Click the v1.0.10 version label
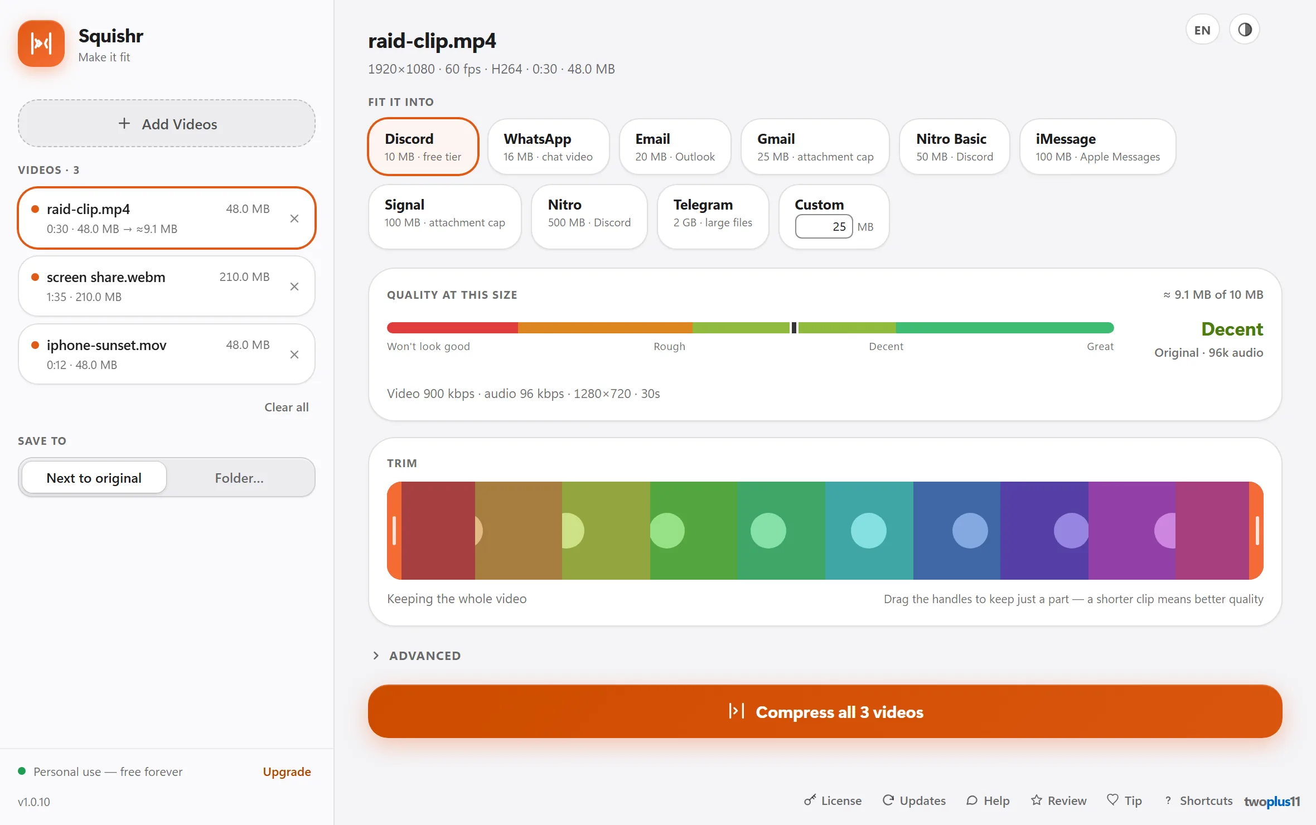 click(34, 802)
